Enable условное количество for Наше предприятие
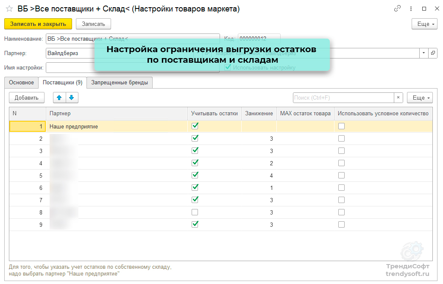The width and height of the screenshot is (443, 284). 342,126
